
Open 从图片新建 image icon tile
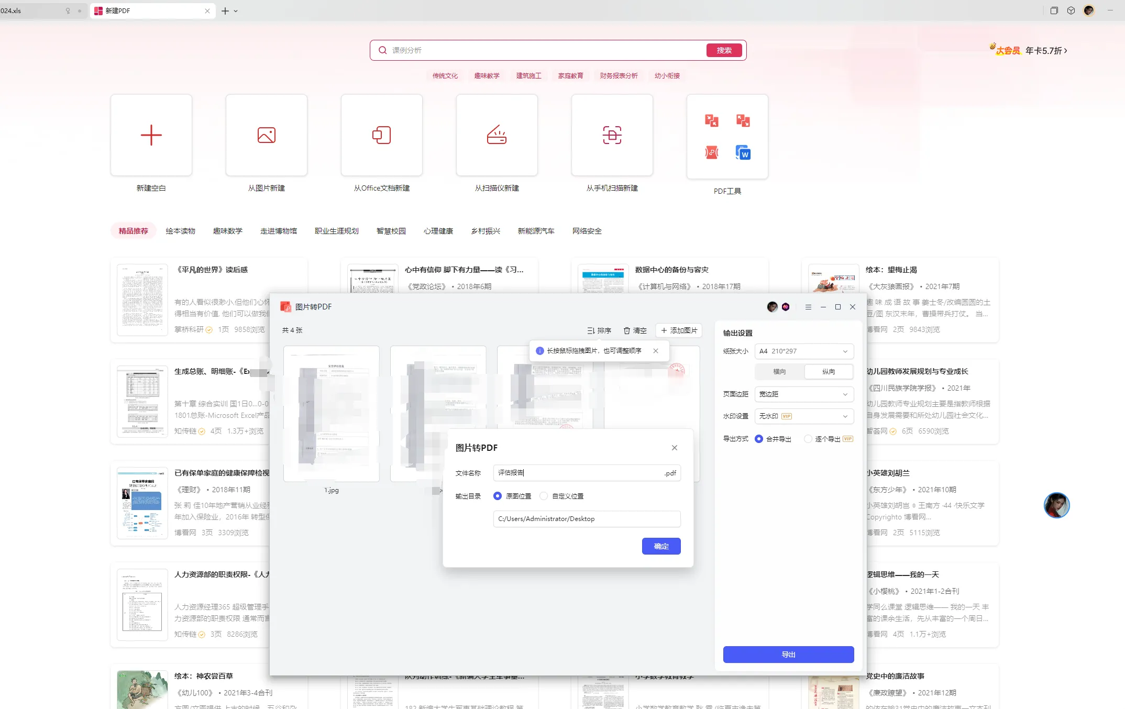coord(267,135)
